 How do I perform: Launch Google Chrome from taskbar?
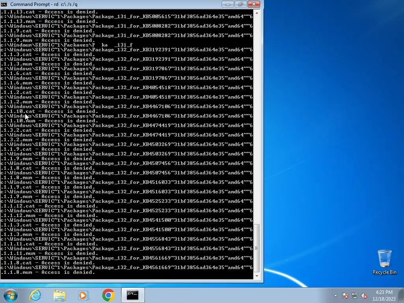pyautogui.click(x=108, y=295)
